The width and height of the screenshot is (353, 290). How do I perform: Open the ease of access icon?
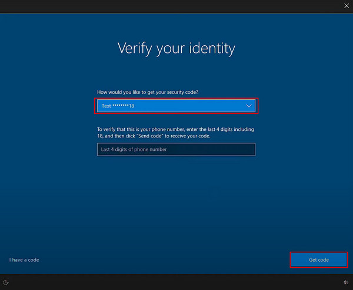coord(6,282)
